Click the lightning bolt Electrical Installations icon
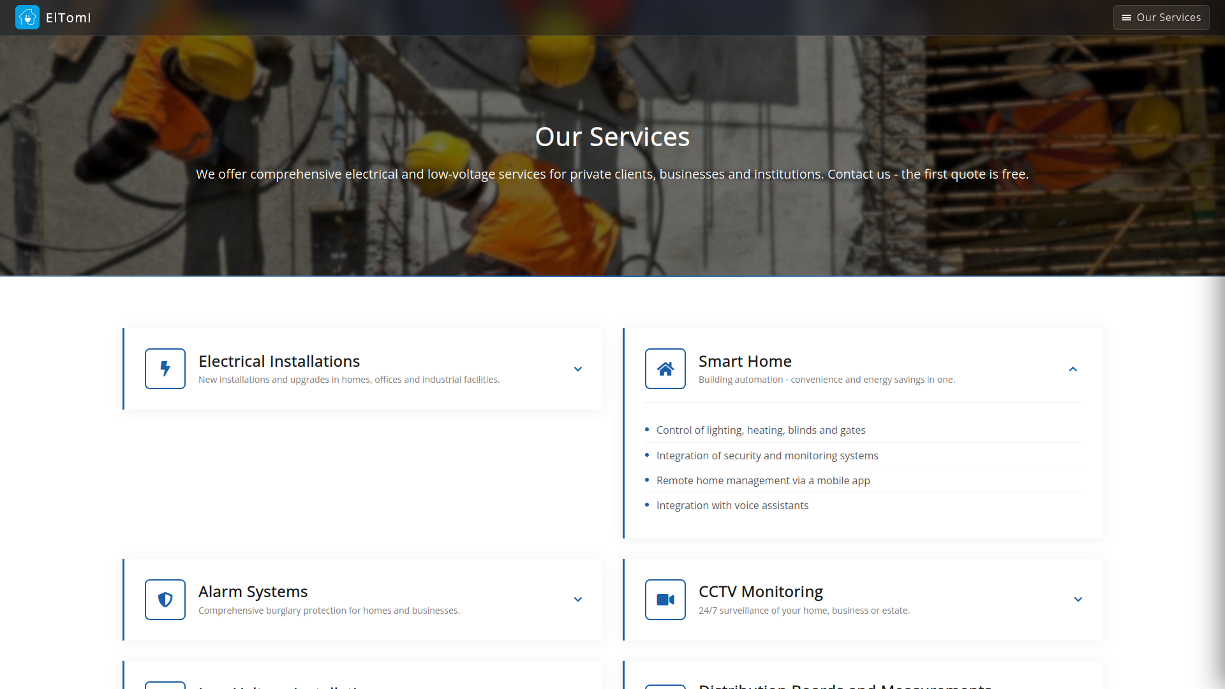The height and width of the screenshot is (689, 1225). pyautogui.click(x=165, y=369)
